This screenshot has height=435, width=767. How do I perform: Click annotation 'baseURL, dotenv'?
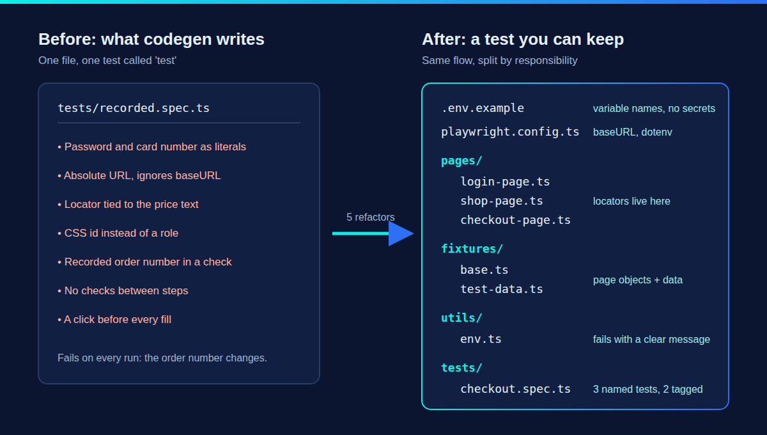tap(633, 132)
